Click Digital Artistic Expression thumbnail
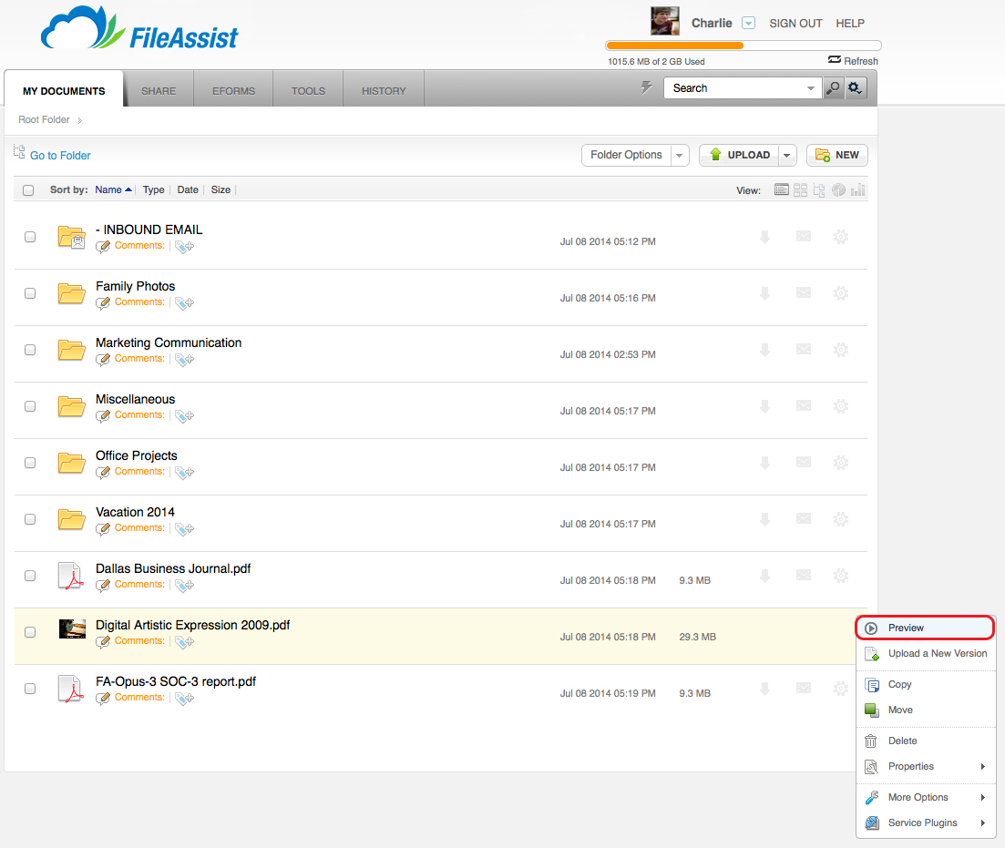This screenshot has height=848, width=1005. coord(72,628)
